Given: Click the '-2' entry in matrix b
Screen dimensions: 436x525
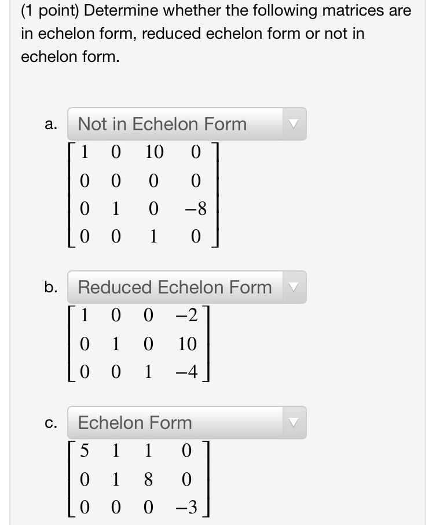Looking at the screenshot, I should click(x=187, y=316).
